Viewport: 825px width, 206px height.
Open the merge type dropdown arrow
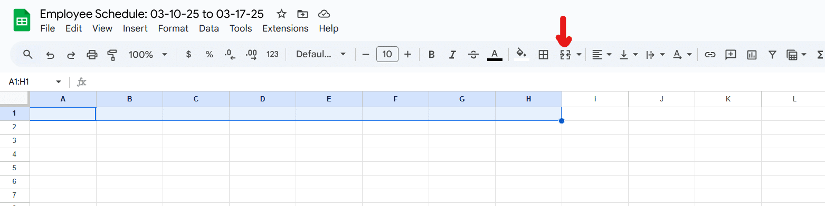[x=579, y=55]
